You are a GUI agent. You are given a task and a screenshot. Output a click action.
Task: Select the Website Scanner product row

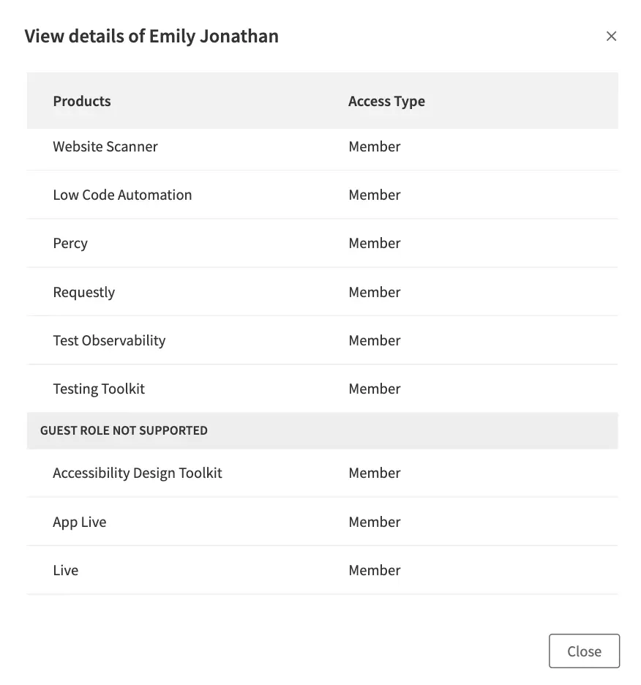click(x=105, y=146)
